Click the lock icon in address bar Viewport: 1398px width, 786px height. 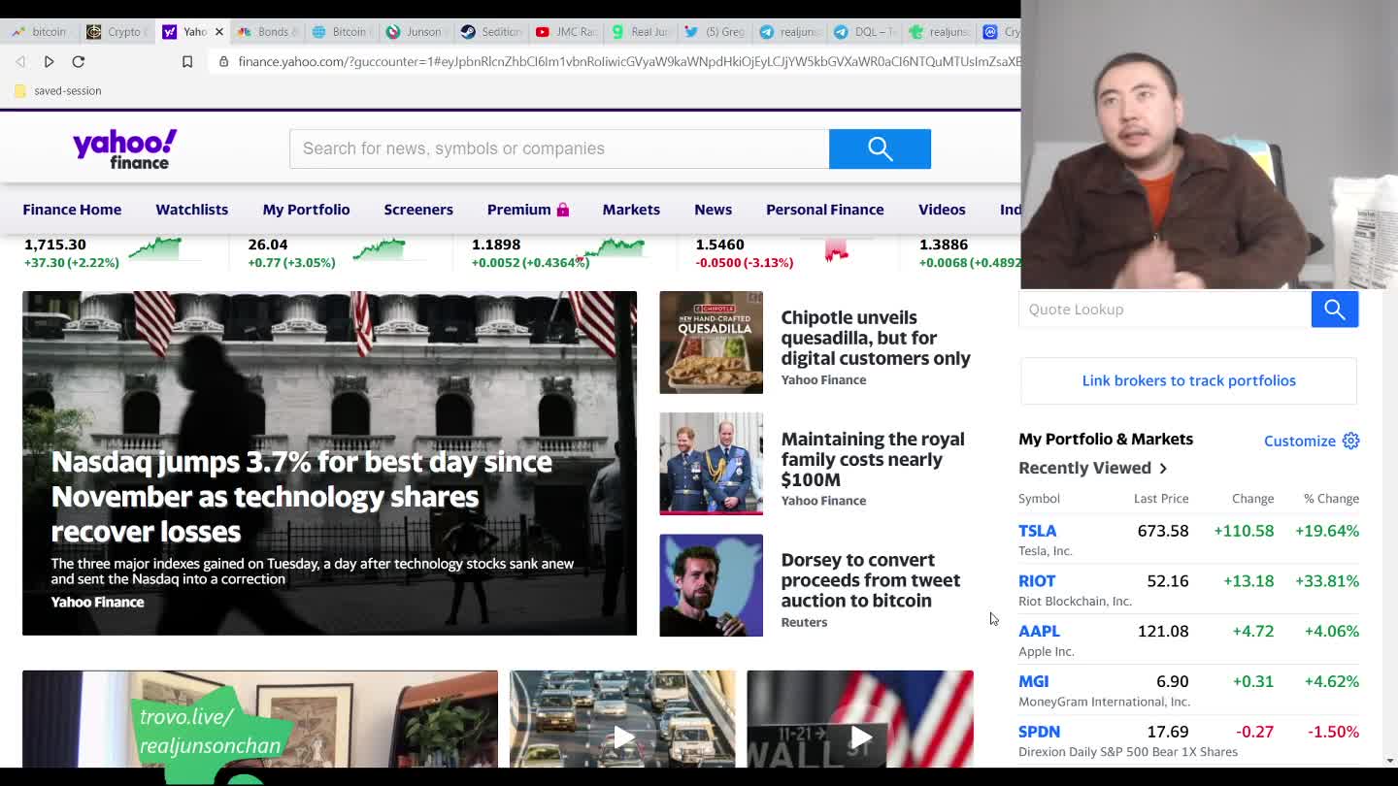click(224, 61)
